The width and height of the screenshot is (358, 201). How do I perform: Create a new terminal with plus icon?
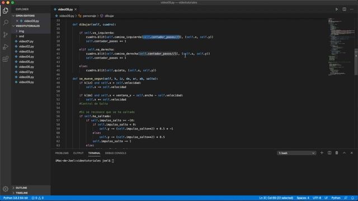[322, 153]
